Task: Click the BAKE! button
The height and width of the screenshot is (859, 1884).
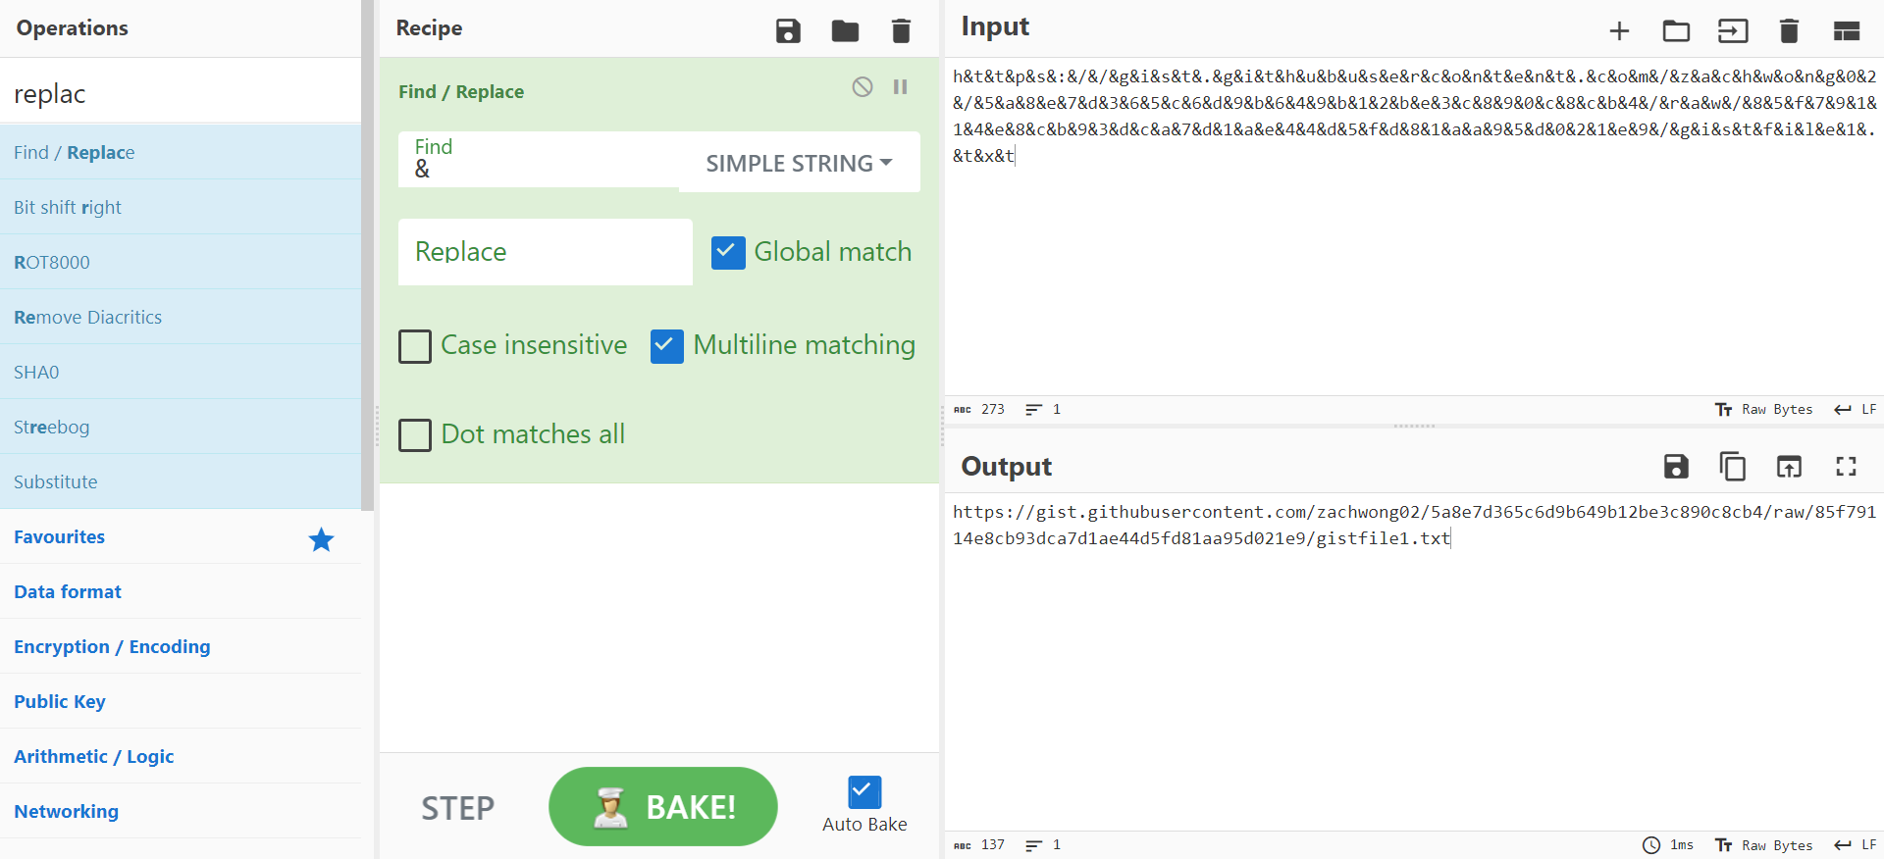Action: click(663, 807)
